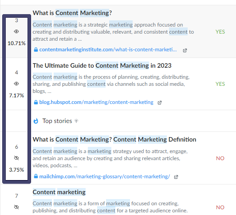Click lock icon before mailchimp.com URL
Image resolution: width=236 pixels, height=215 pixels.
36,176
